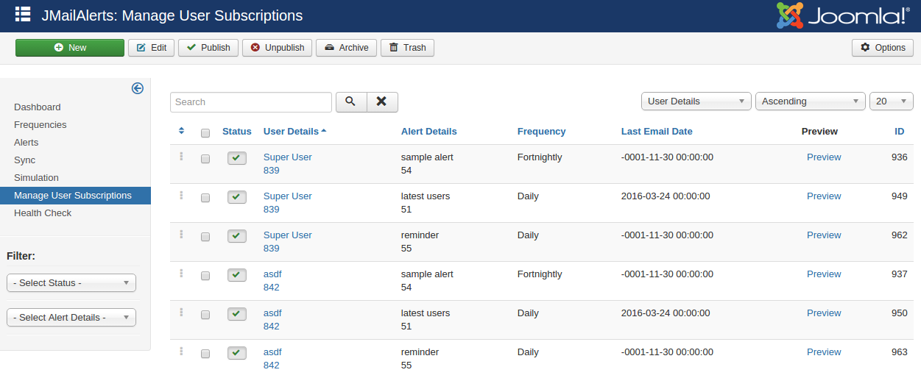This screenshot has width=921, height=378.
Task: Click user ID 839 in row ID 949
Action: pos(272,209)
